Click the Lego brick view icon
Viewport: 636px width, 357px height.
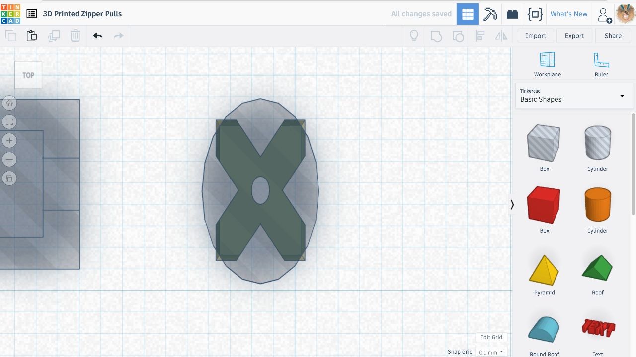[512, 14]
